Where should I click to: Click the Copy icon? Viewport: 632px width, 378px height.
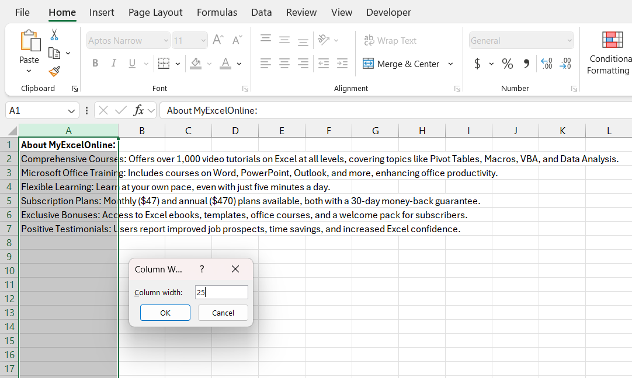point(54,53)
